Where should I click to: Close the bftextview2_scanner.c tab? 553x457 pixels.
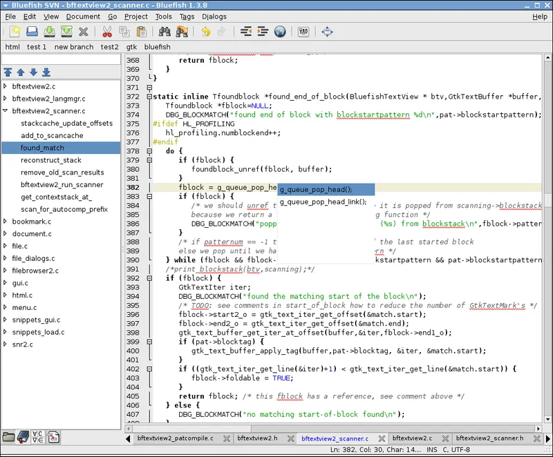pos(382,438)
